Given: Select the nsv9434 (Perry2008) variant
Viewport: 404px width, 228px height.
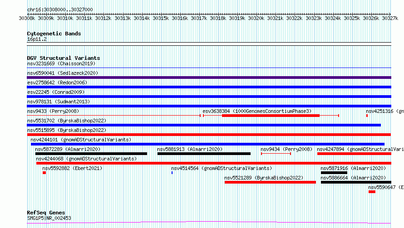Looking at the screenshot, I should coord(286,149).
